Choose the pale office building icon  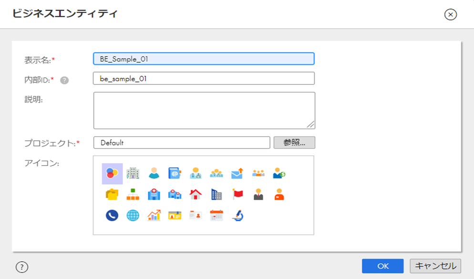(133, 173)
